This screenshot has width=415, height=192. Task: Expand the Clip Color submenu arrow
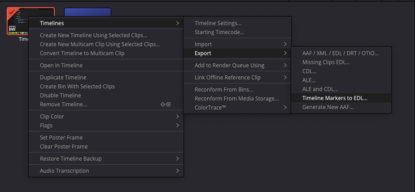(178, 117)
